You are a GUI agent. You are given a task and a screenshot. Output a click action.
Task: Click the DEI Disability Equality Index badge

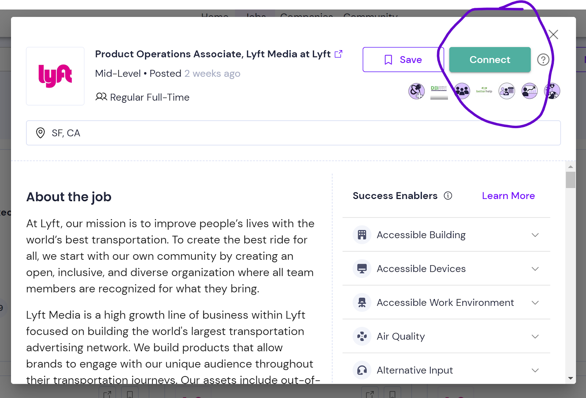coord(439,92)
